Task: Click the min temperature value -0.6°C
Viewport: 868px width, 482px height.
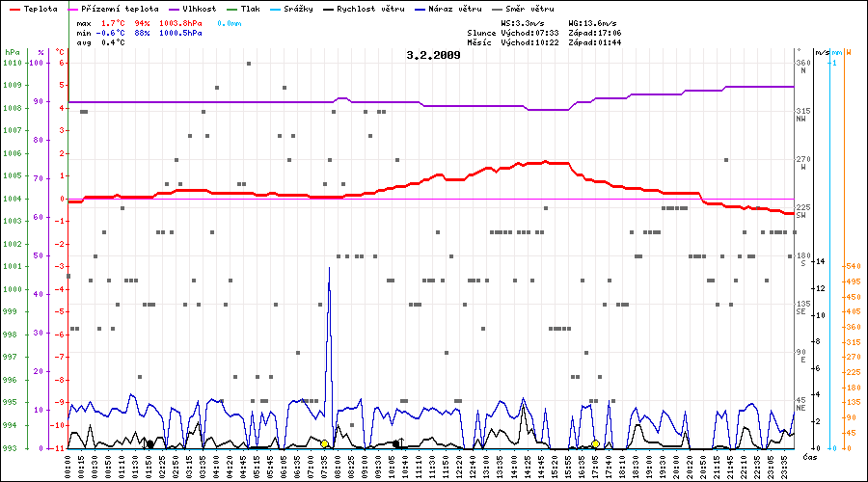Action: point(114,32)
